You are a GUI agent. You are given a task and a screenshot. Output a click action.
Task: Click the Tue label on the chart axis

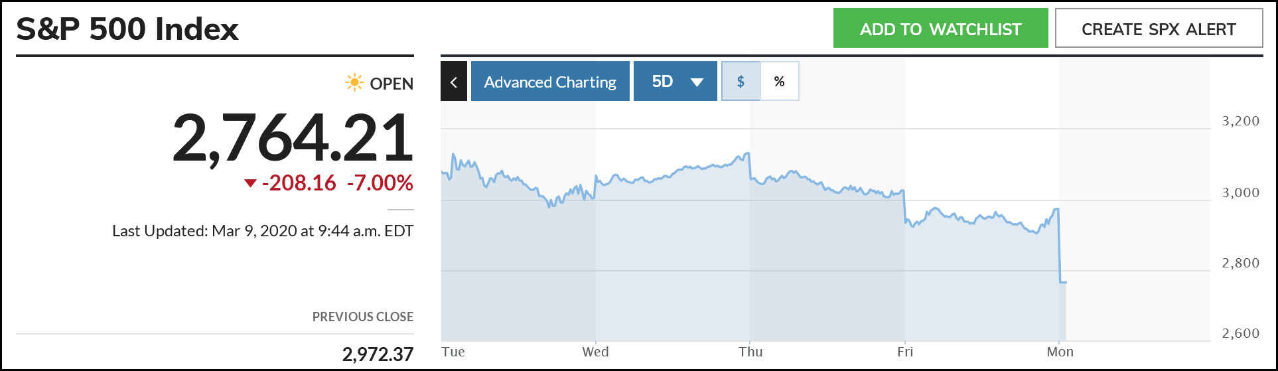click(453, 352)
